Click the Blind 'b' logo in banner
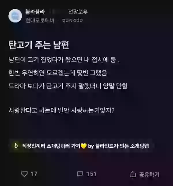The width and height of the screenshot is (173, 186). click(16, 146)
